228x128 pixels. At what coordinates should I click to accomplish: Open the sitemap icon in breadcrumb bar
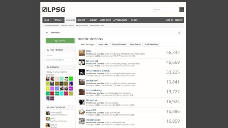click(179, 33)
